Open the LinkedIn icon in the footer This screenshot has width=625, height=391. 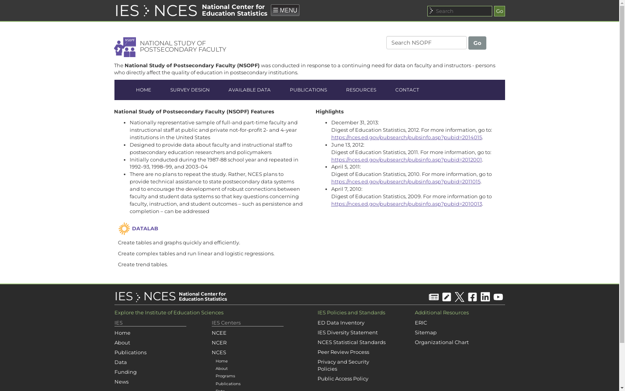click(485, 297)
